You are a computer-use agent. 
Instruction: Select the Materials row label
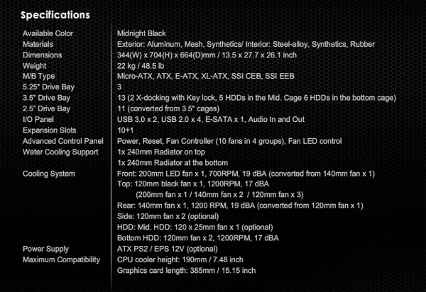click(x=38, y=44)
